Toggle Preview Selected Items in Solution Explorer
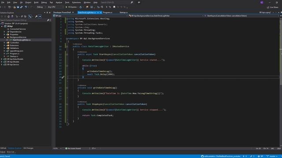The height and width of the screenshot is (158, 282). 40,16
